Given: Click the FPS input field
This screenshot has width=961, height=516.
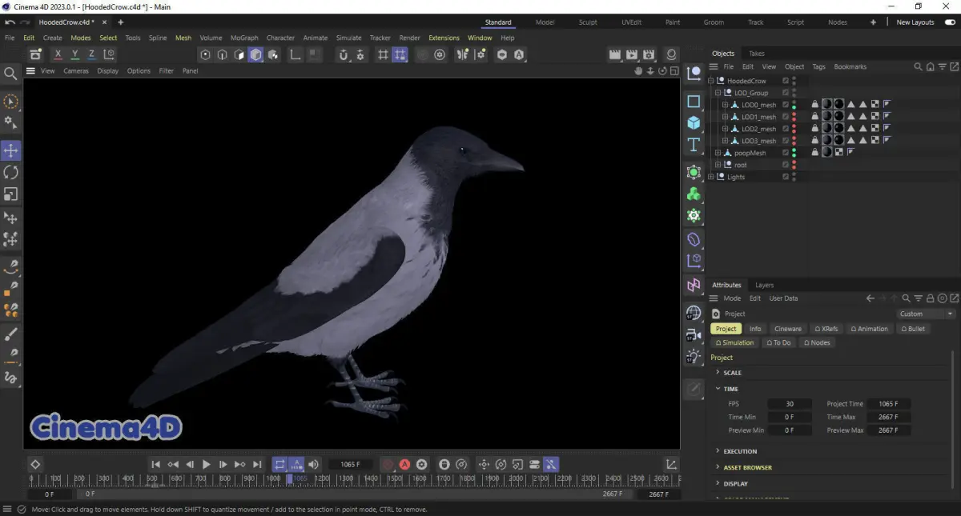Looking at the screenshot, I should 789,404.
